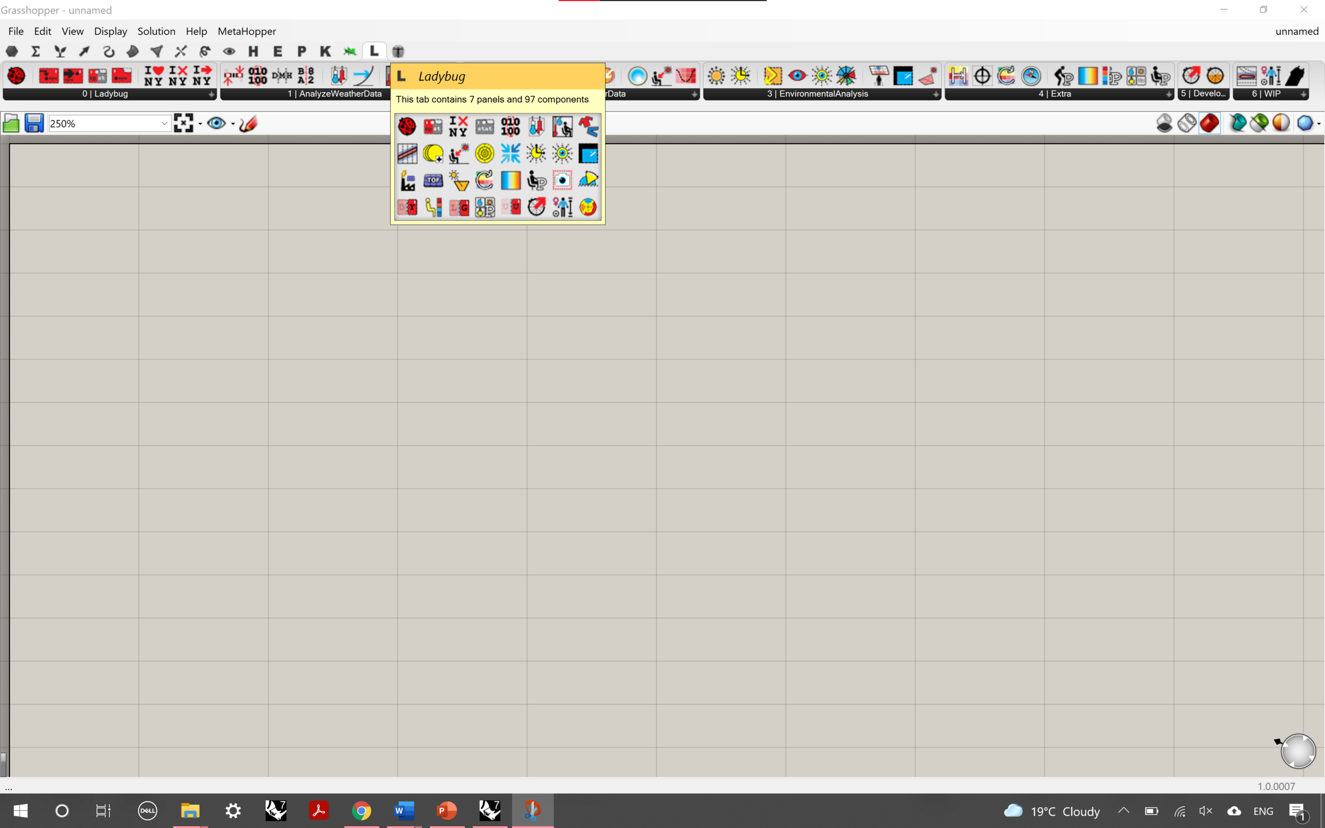Toggle wireframe preview mode

tap(1187, 123)
